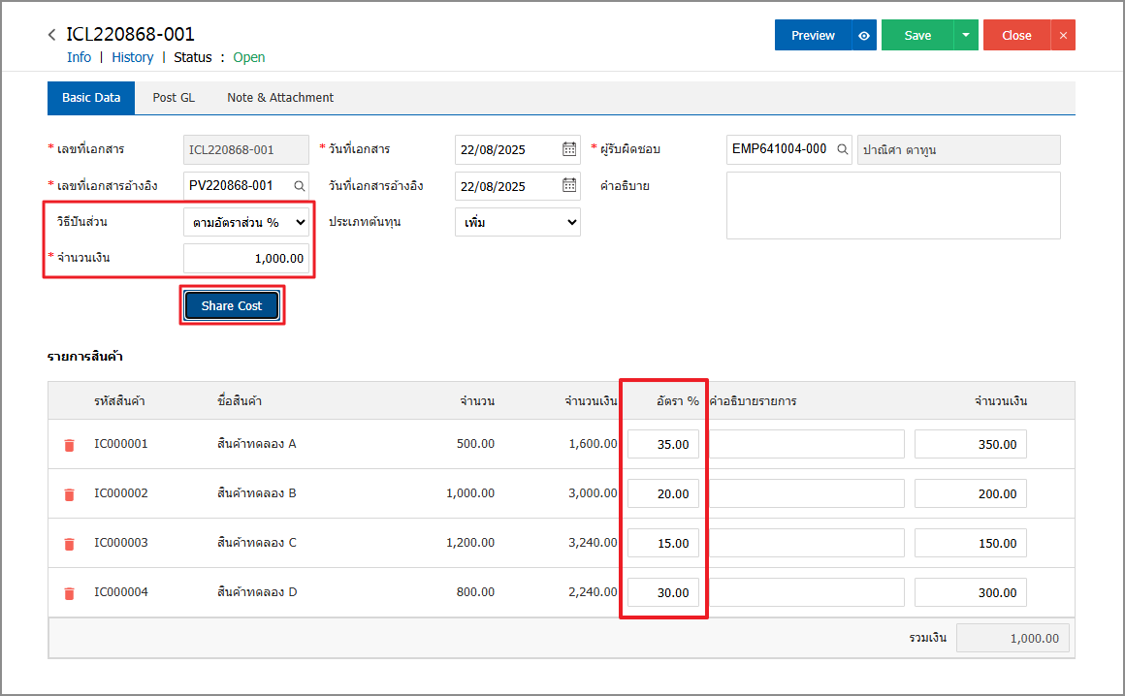Click the eye icon next to Preview

pos(864,36)
